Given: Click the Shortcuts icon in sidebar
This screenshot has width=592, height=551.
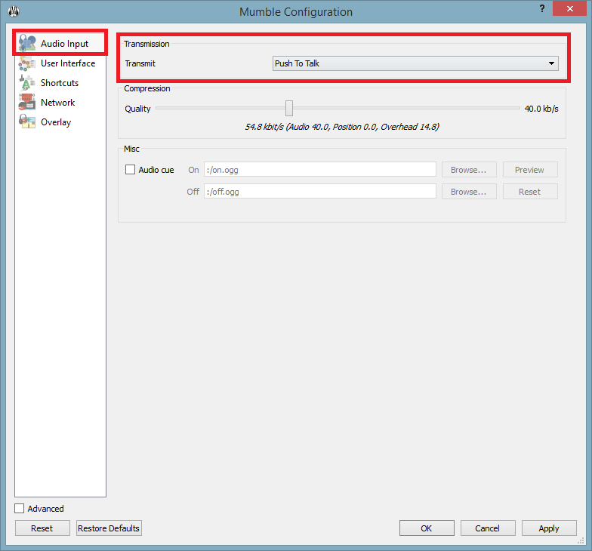Looking at the screenshot, I should coord(27,83).
